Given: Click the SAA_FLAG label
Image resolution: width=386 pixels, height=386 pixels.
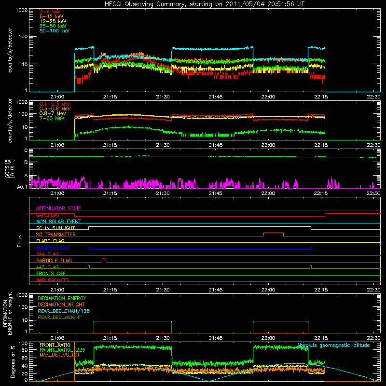Looking at the screenshot, I should click(47, 254).
